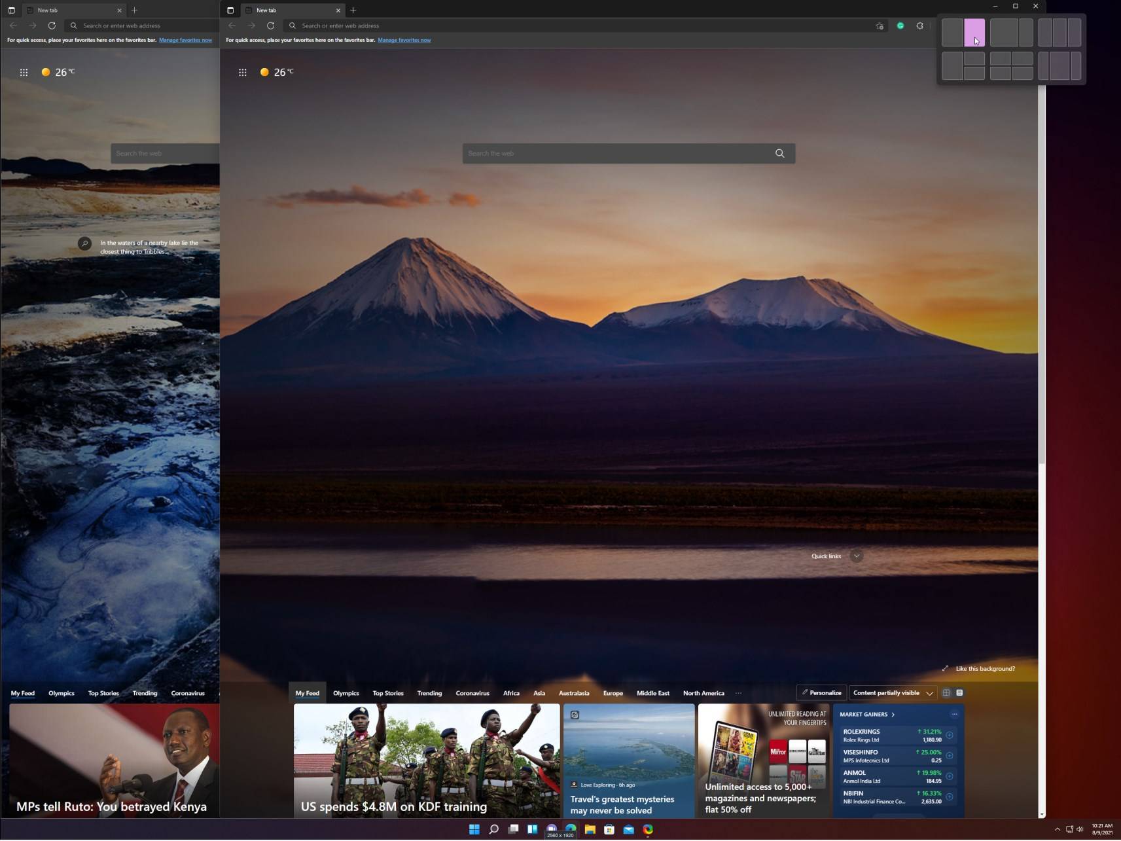Add ROLEXRINGS to watchlist with plus icon

950,735
